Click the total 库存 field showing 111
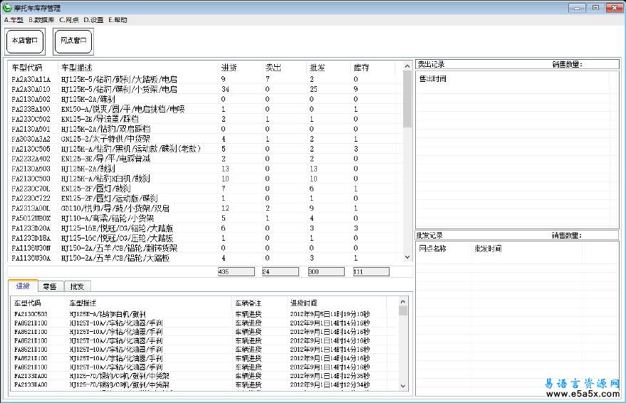Image resolution: width=626 pixels, height=403 pixels. click(x=370, y=272)
